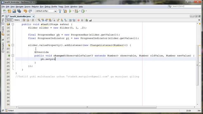203x114 pixels.
Task: Click the Profile Project icon
Action: coord(83,11)
